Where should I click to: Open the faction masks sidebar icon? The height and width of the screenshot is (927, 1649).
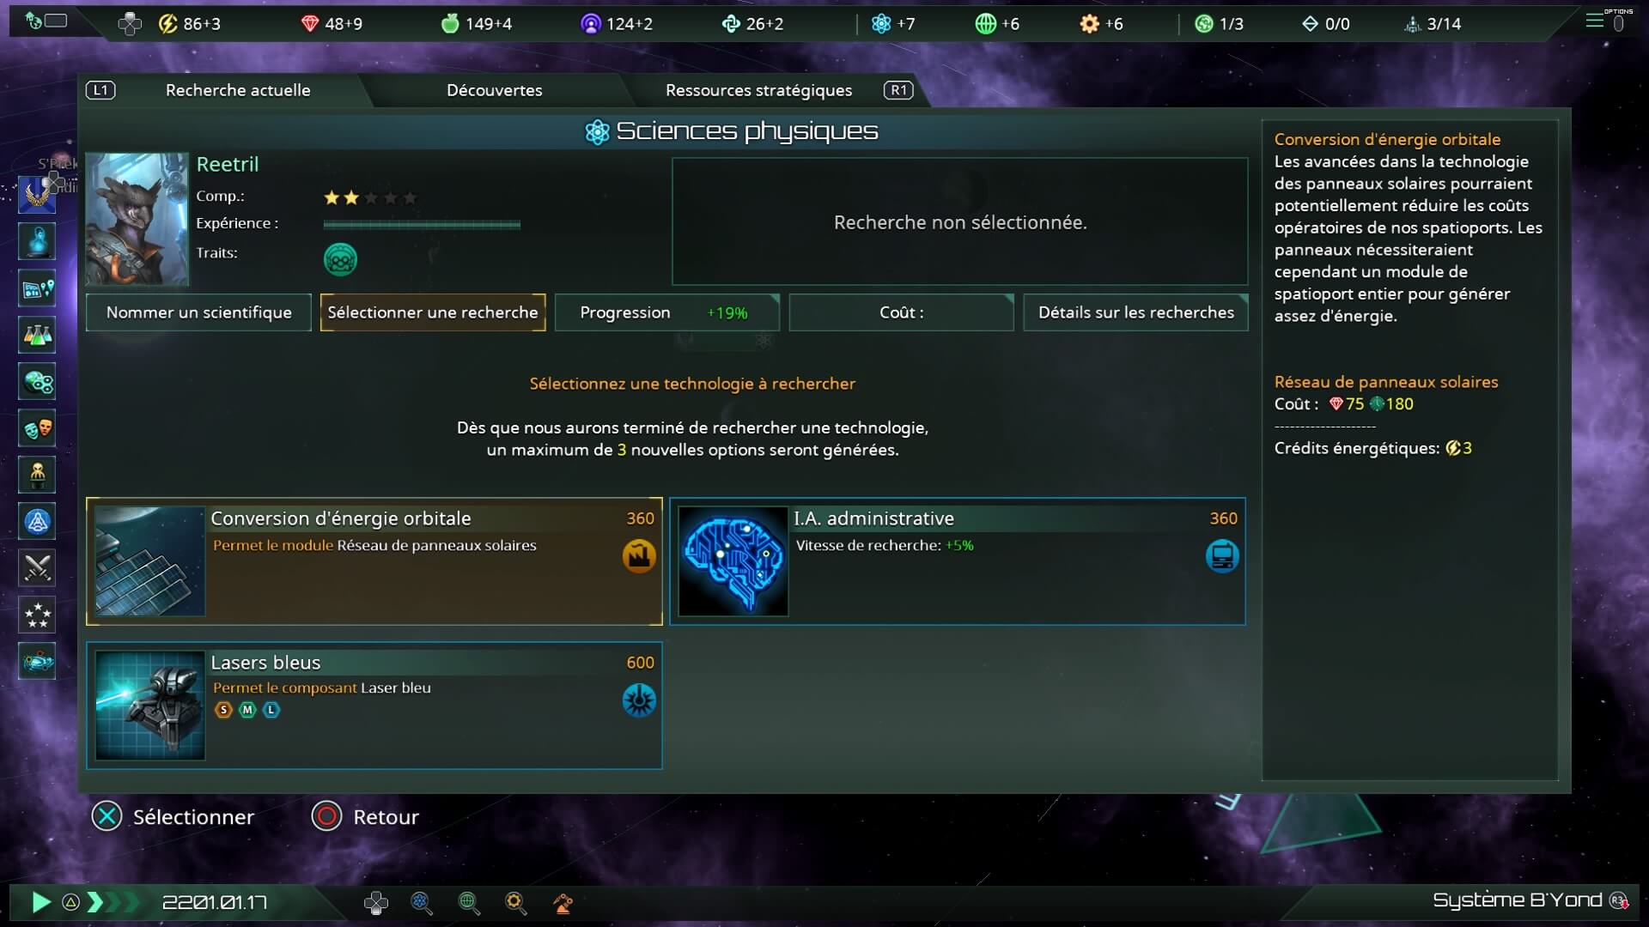[37, 428]
